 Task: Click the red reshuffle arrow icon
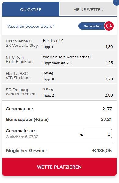coord(109,26)
